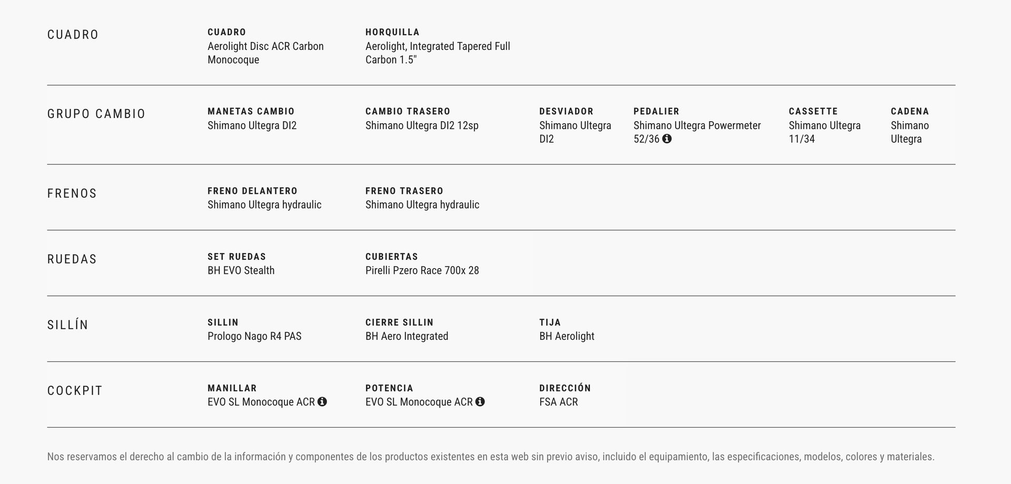Click the COCKPIT section heading
The height and width of the screenshot is (484, 1011).
click(x=75, y=391)
